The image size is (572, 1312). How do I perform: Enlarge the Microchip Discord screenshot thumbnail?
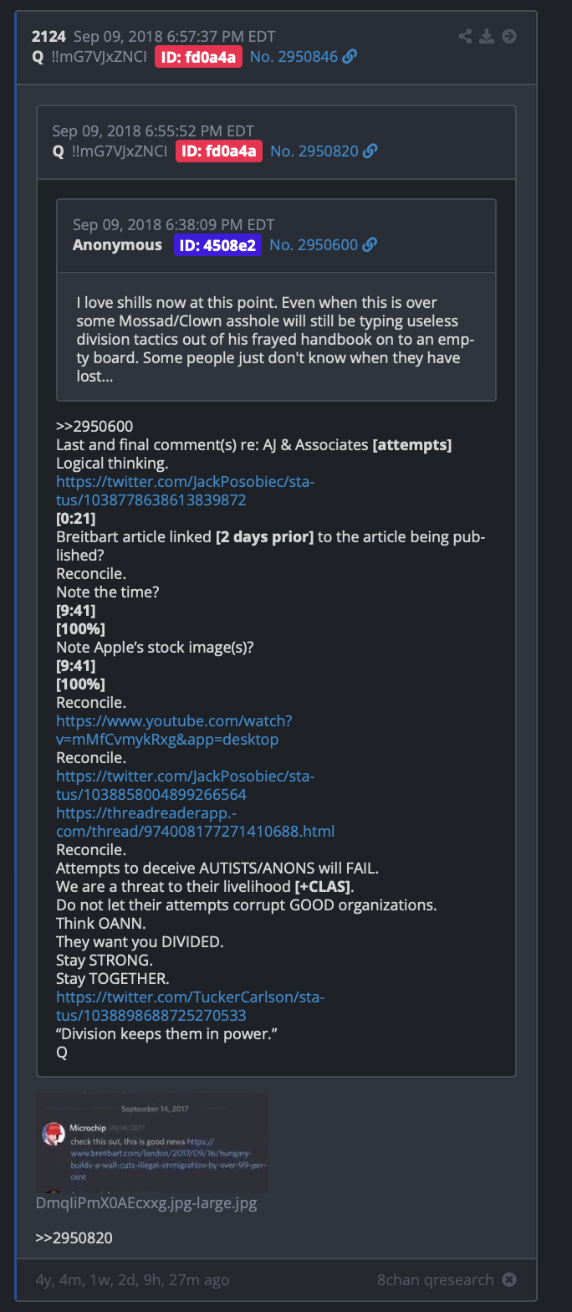point(152,1141)
